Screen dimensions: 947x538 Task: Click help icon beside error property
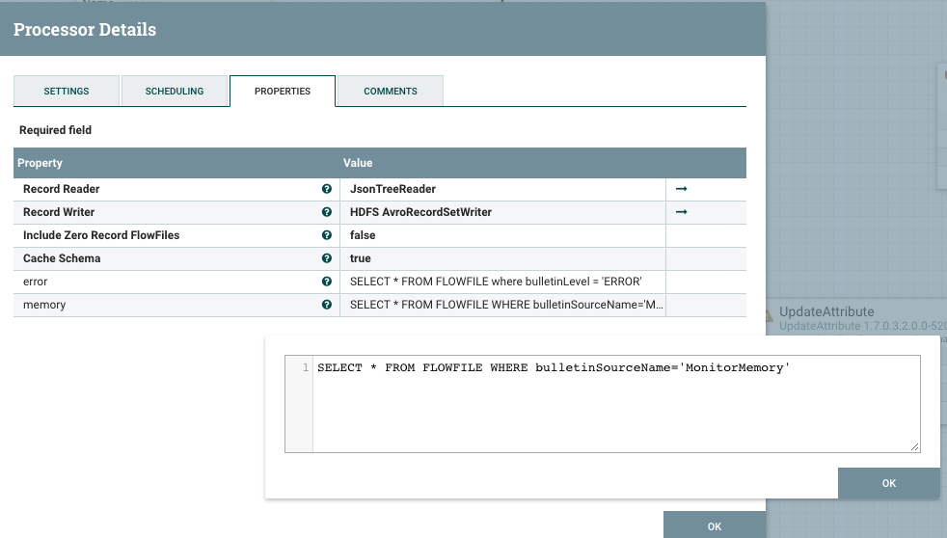click(327, 282)
